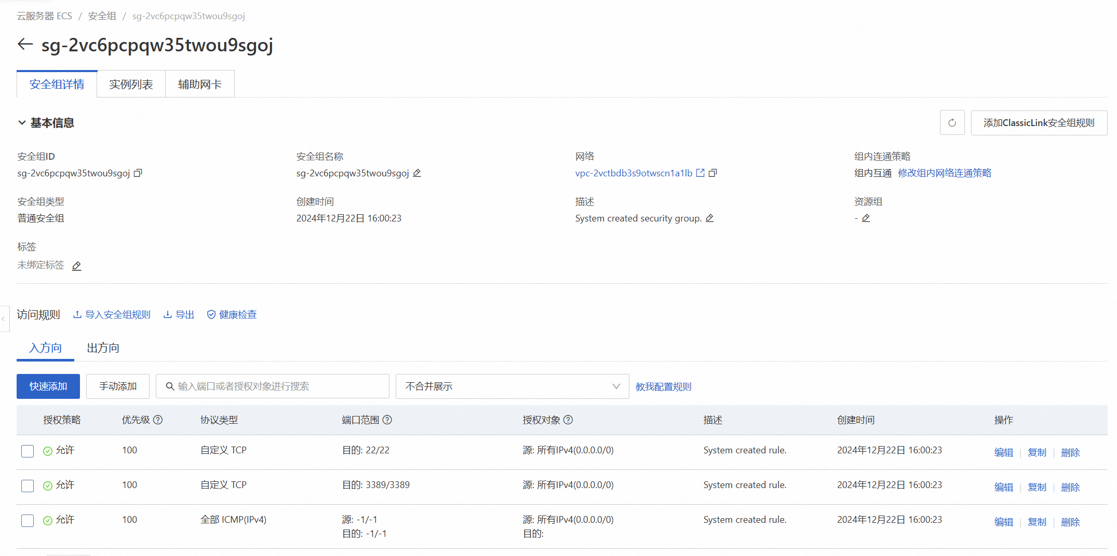Tick the checkbox for port 3389/3389 rule
The width and height of the screenshot is (1117, 556).
coord(28,486)
